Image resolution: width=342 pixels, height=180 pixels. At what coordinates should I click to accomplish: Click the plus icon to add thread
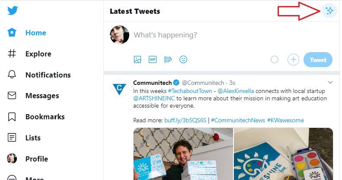click(x=294, y=60)
